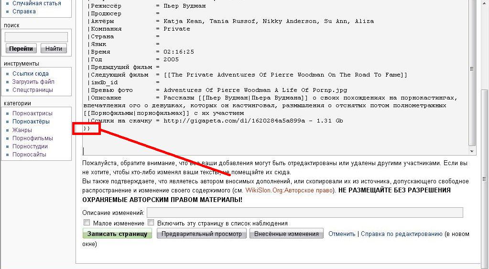Open the Справка link in the sidebar
The height and width of the screenshot is (269, 489).
tap(24, 11)
